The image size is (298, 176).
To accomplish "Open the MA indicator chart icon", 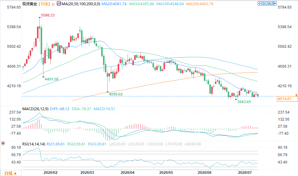I will point(59,3).
